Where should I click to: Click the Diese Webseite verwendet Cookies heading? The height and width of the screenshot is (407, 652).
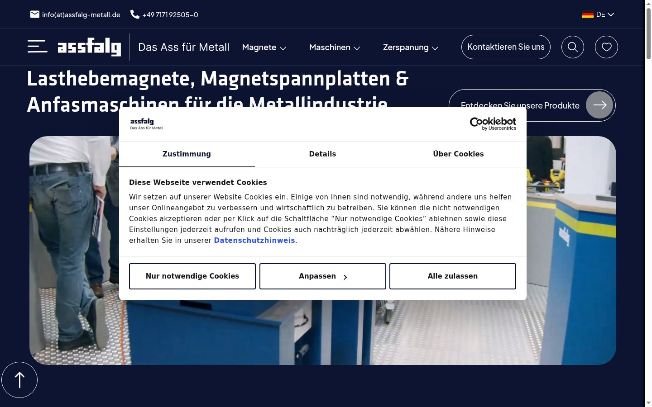[198, 183]
